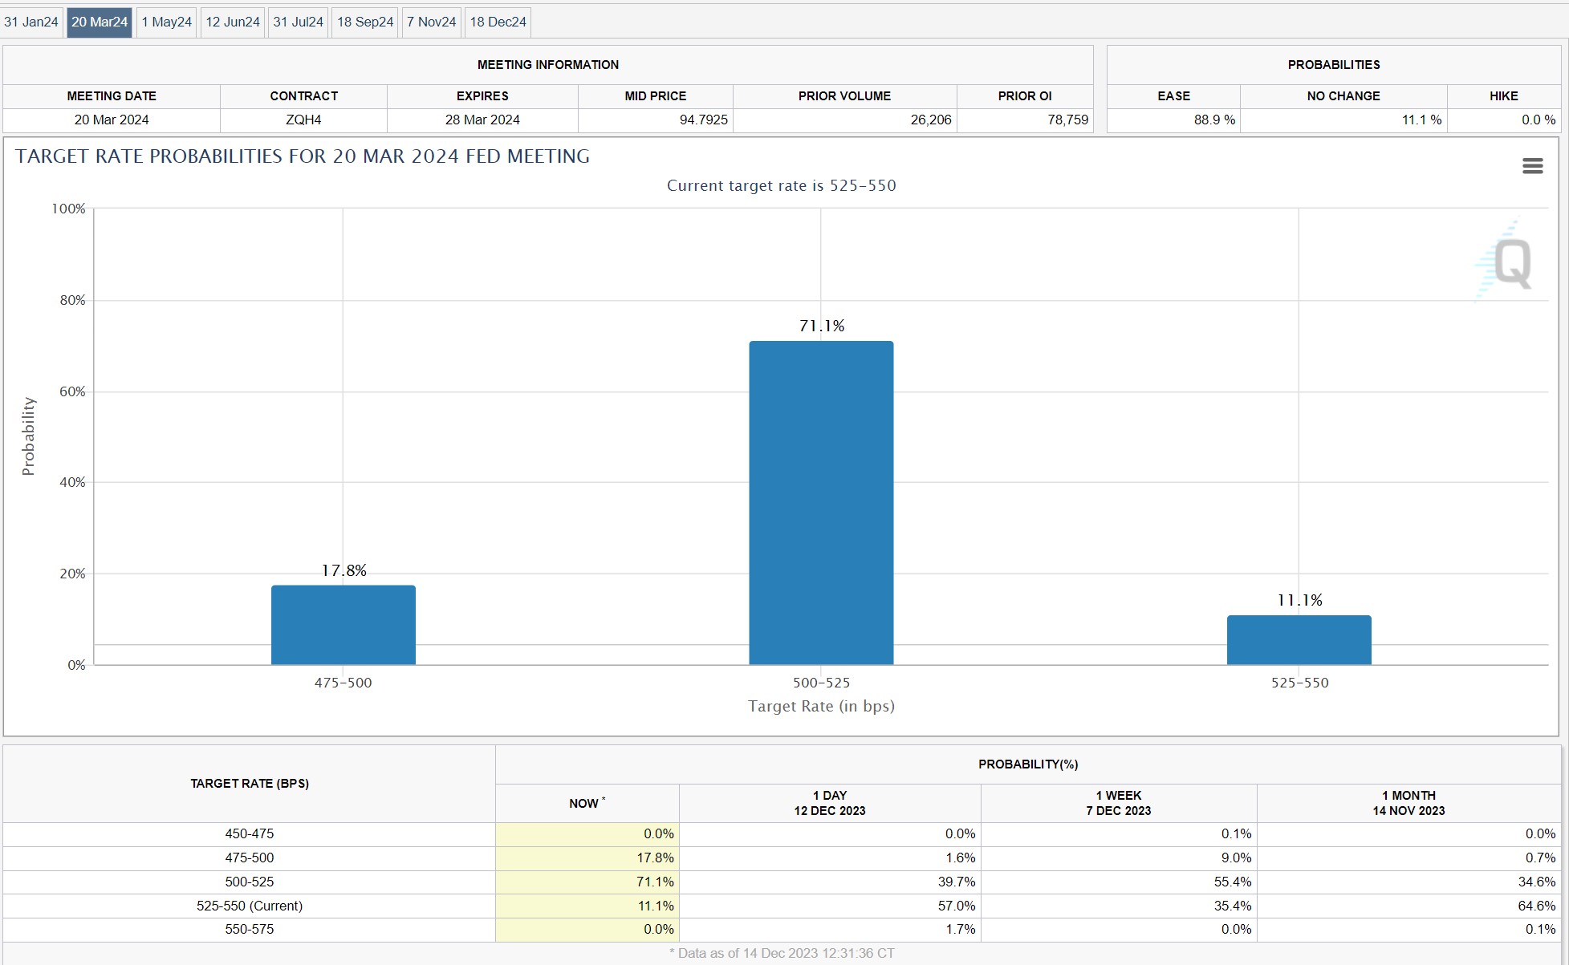This screenshot has width=1569, height=965.
Task: Open the 18 Sep24 meeting tab
Action: pos(365,22)
